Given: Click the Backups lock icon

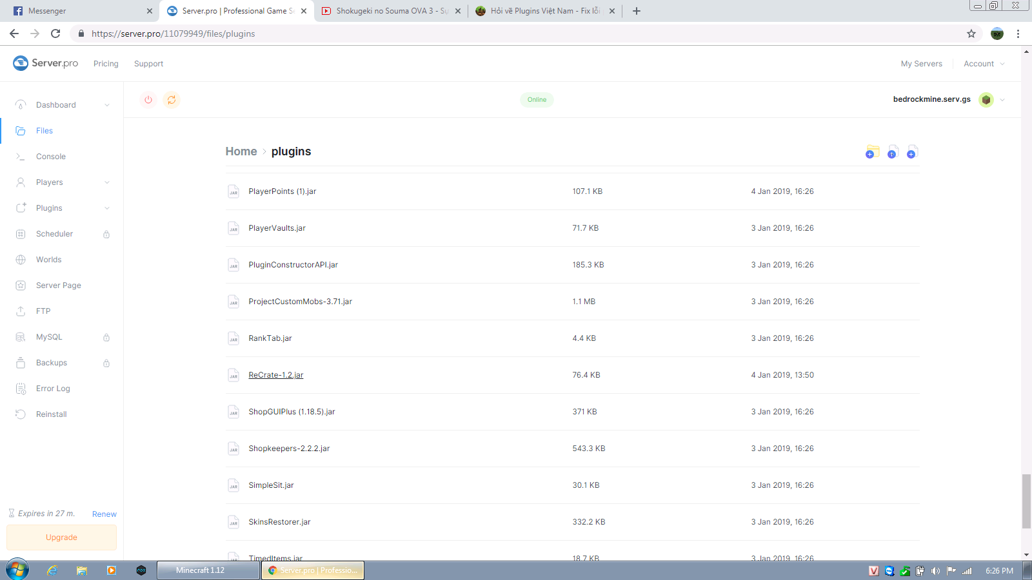Looking at the screenshot, I should 106,363.
